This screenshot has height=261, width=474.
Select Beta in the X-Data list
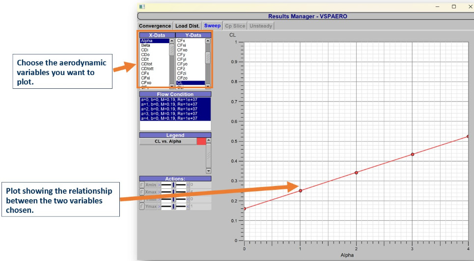146,46
